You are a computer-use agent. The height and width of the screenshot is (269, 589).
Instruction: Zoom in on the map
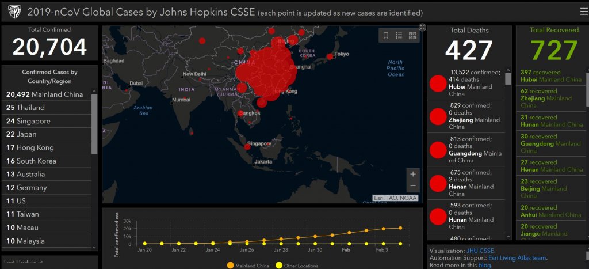pos(412,174)
